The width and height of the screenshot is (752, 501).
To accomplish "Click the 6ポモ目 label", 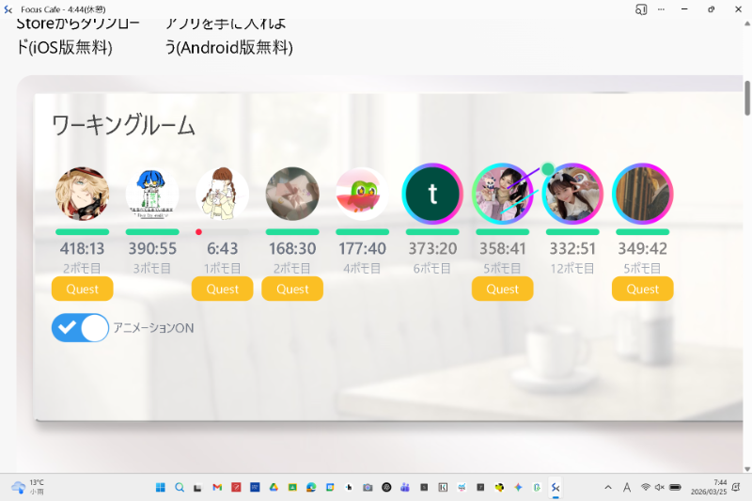I will 432,269.
